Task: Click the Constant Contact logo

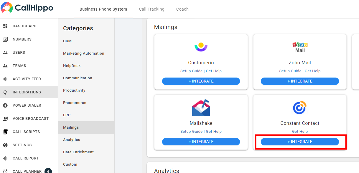Action: 300,108
